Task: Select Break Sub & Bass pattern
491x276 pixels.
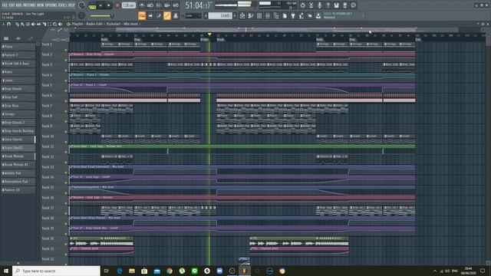Action: coord(18,64)
